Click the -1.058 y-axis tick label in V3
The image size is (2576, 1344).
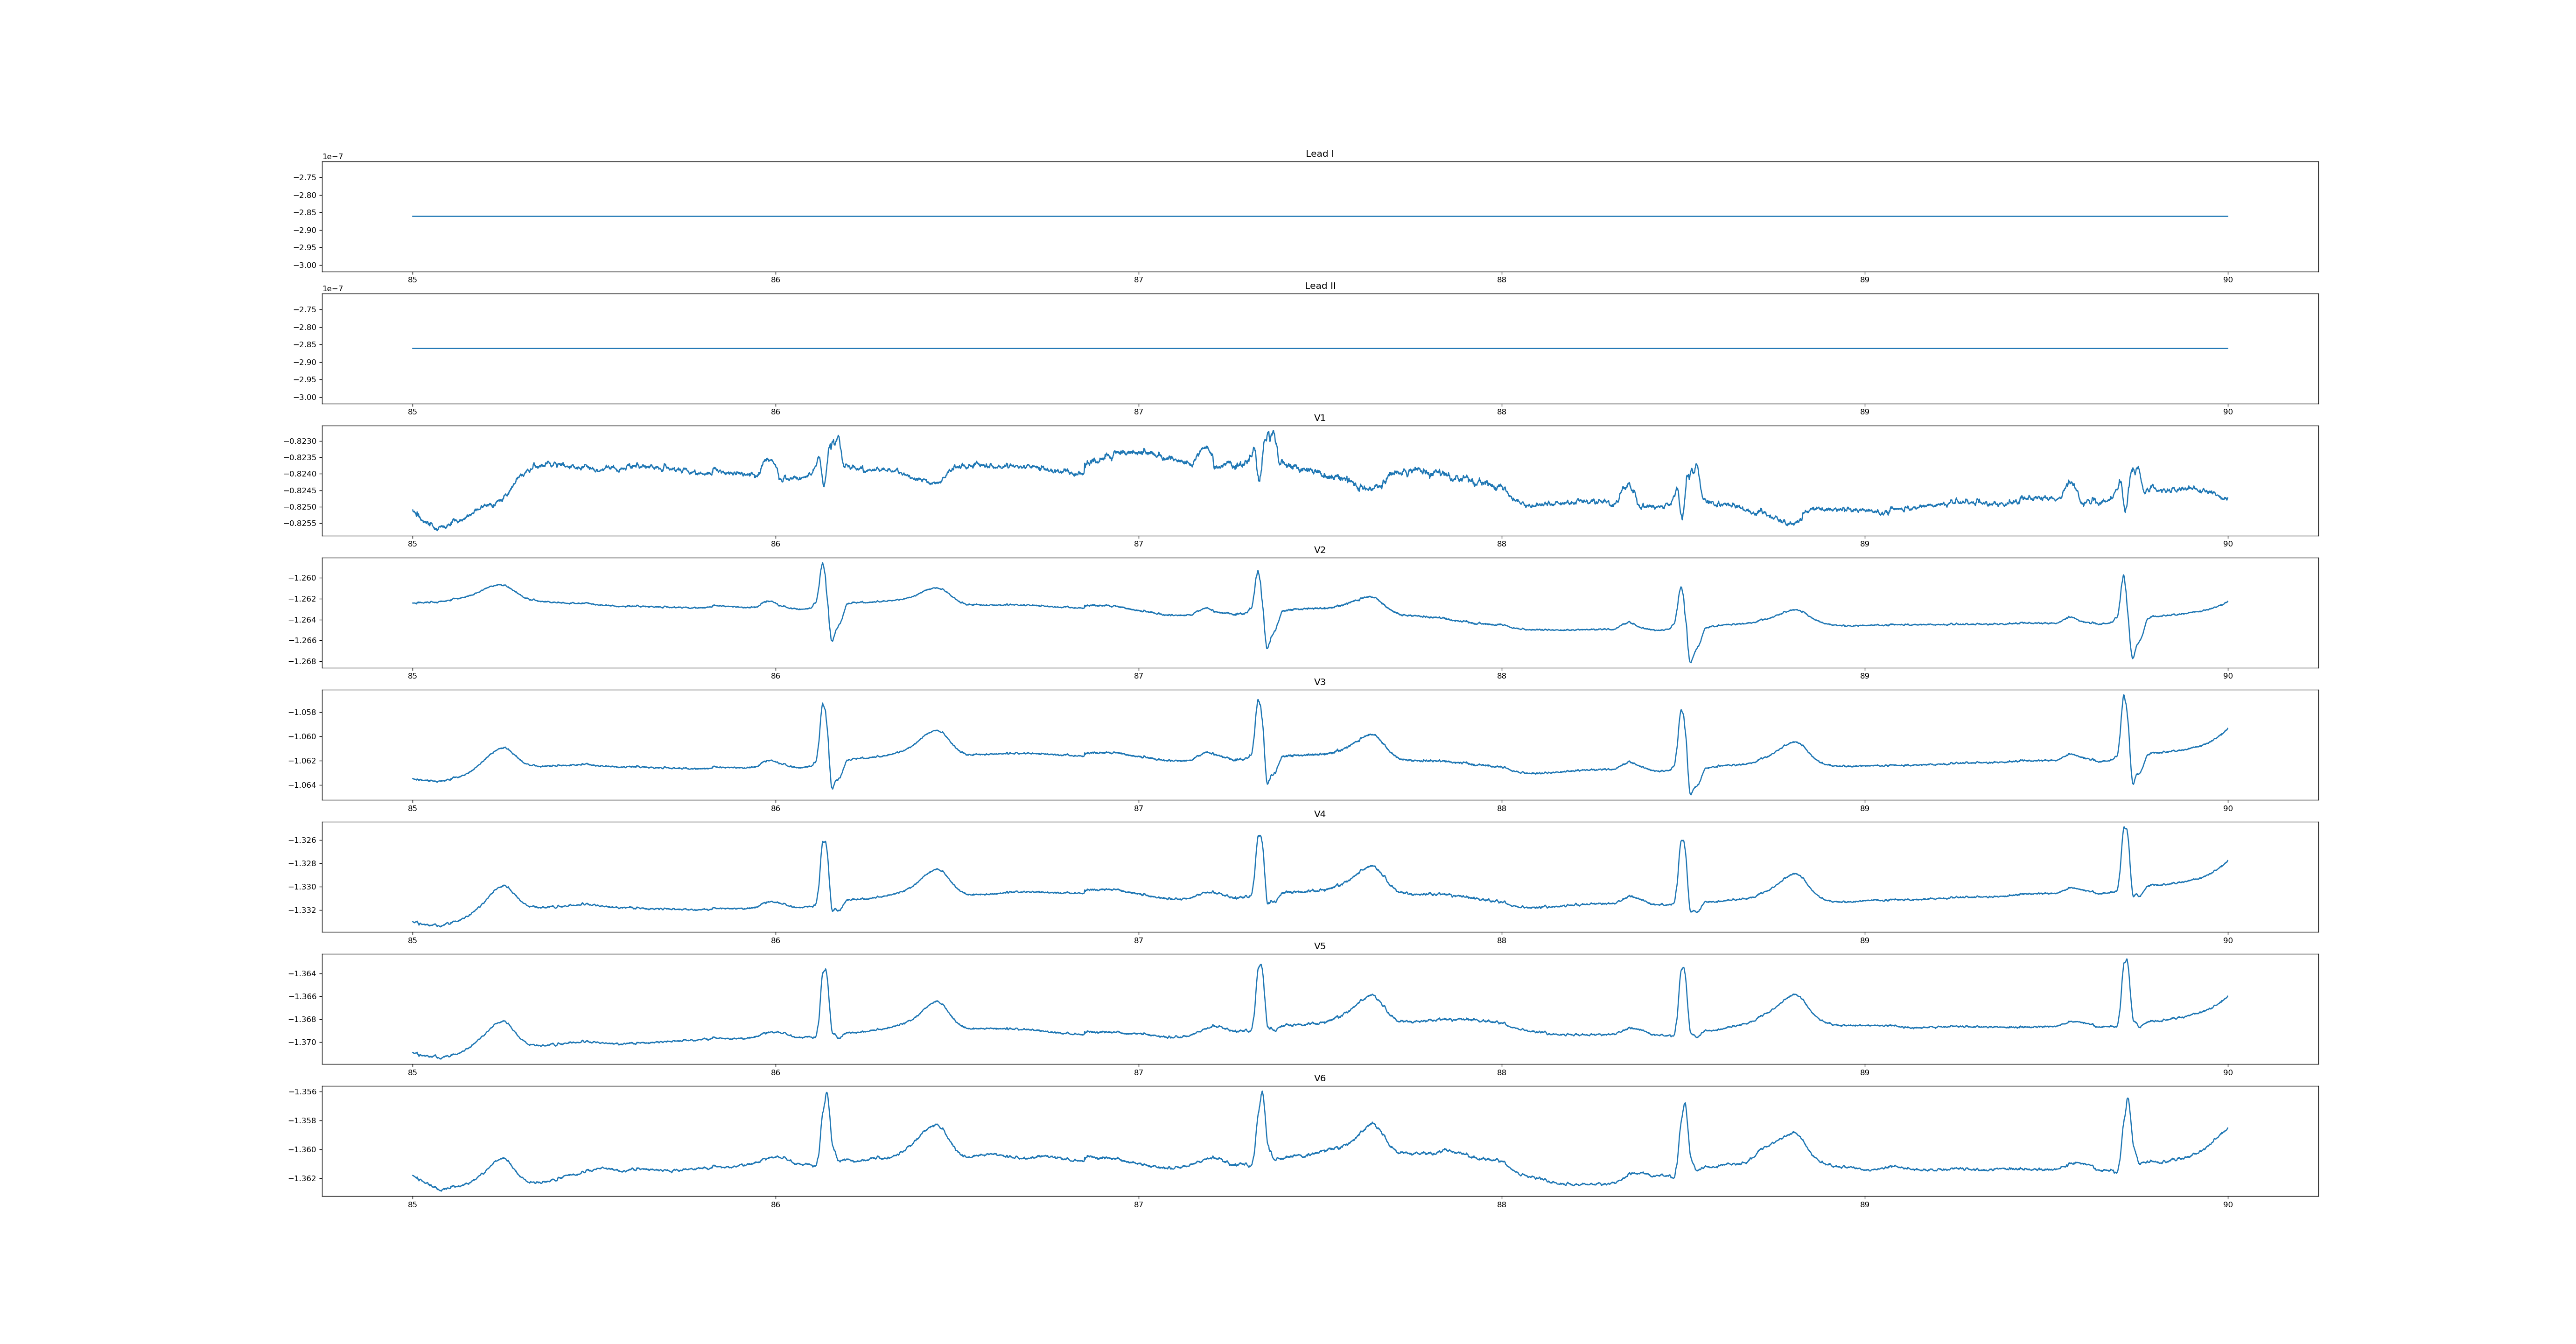click(x=303, y=712)
